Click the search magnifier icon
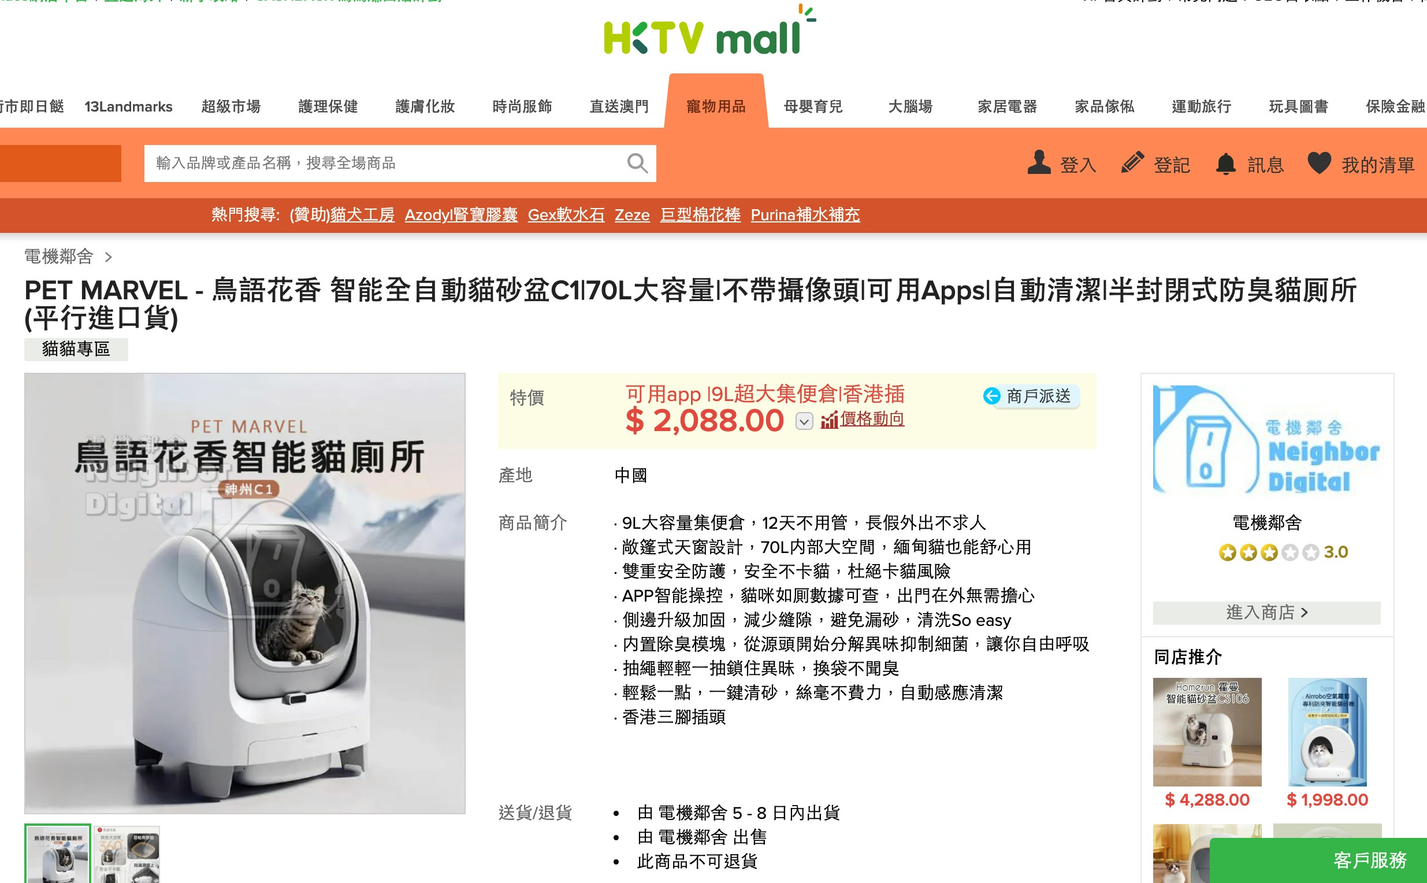The width and height of the screenshot is (1427, 883). [x=637, y=163]
